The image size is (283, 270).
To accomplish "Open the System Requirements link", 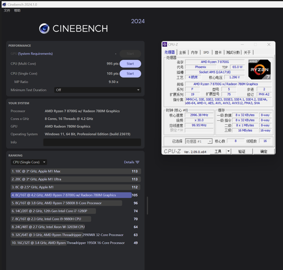I will [35, 54].
